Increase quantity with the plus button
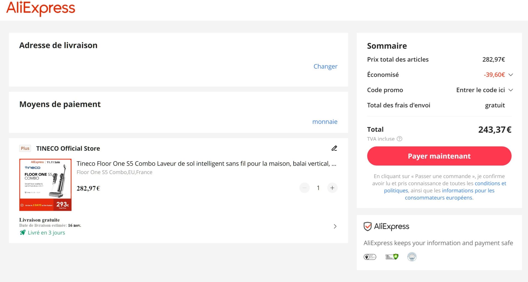This screenshot has height=282, width=528. pyautogui.click(x=332, y=188)
